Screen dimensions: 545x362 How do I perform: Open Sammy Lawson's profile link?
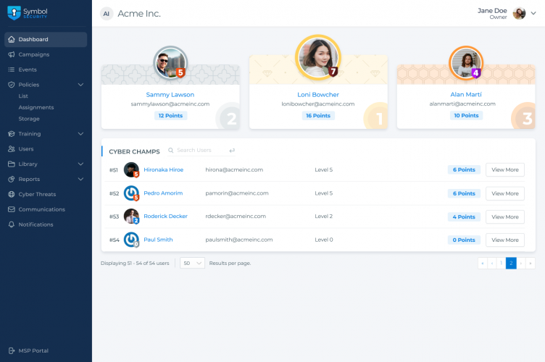[x=170, y=94]
